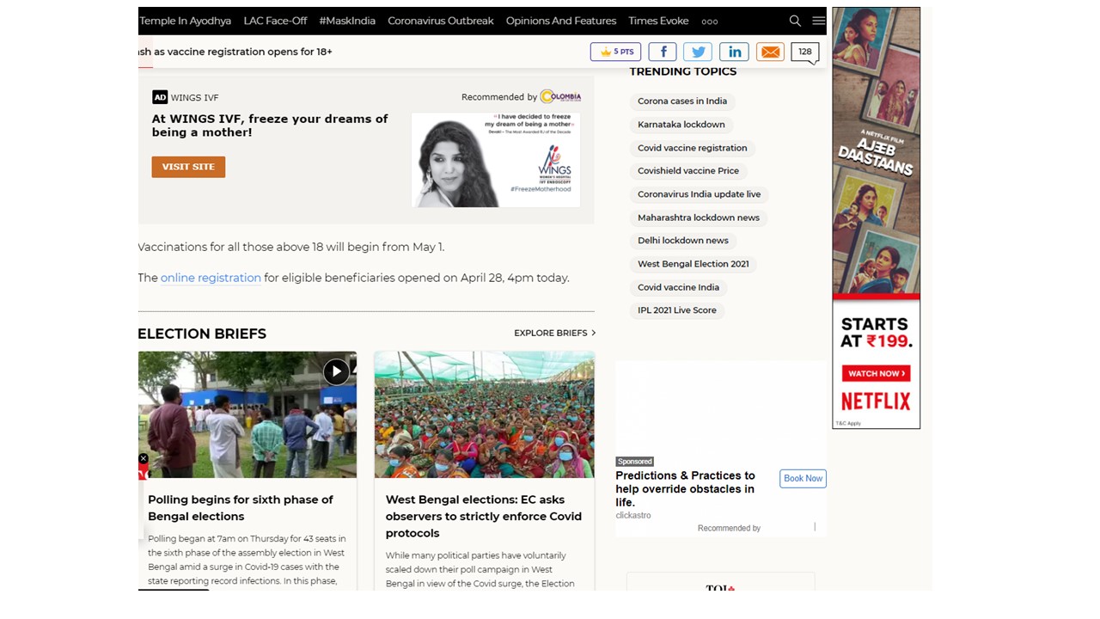Select Karnataka lockdown topic
Viewport: 1100px width, 619px height.
coord(681,125)
